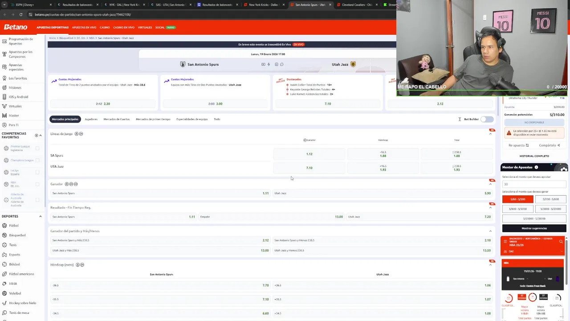The image size is (570, 321).
Task: Toggle the Bet Builder switch
Action: click(x=487, y=119)
